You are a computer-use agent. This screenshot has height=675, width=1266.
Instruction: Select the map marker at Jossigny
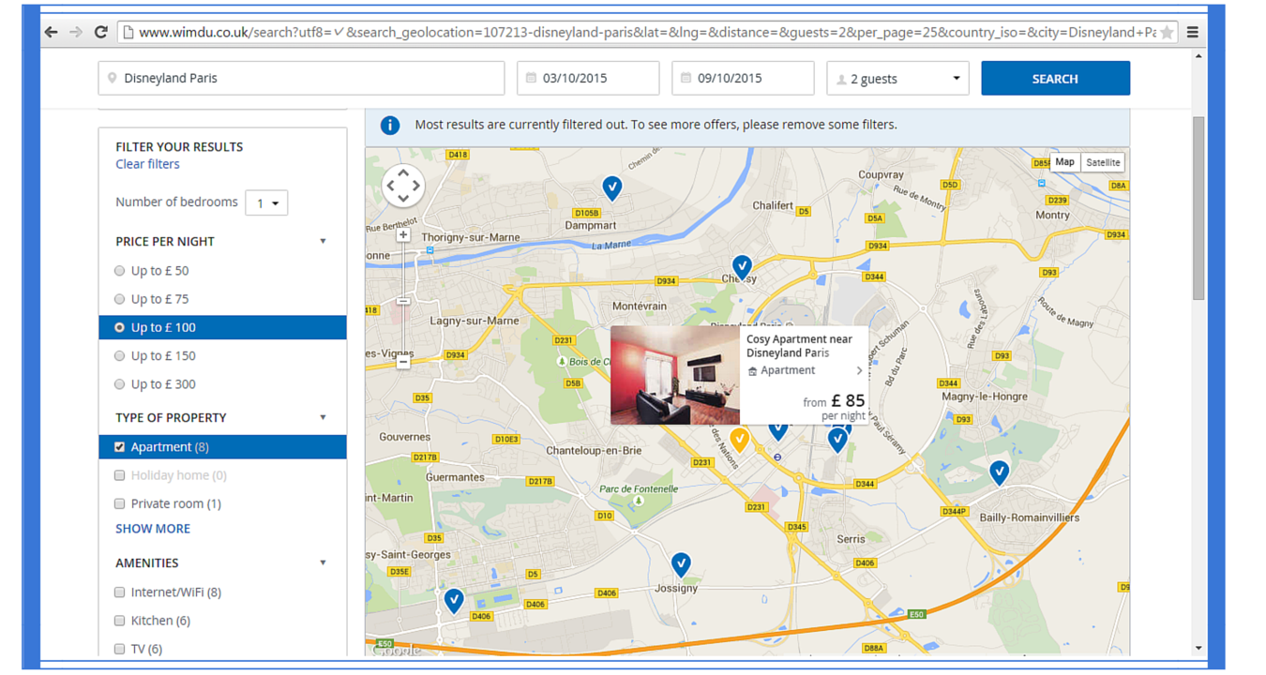[x=681, y=564]
